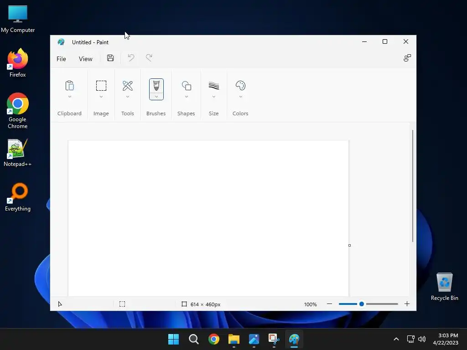Viewport: 467px width, 350px height.
Task: Click the Size group label
Action: pyautogui.click(x=213, y=113)
